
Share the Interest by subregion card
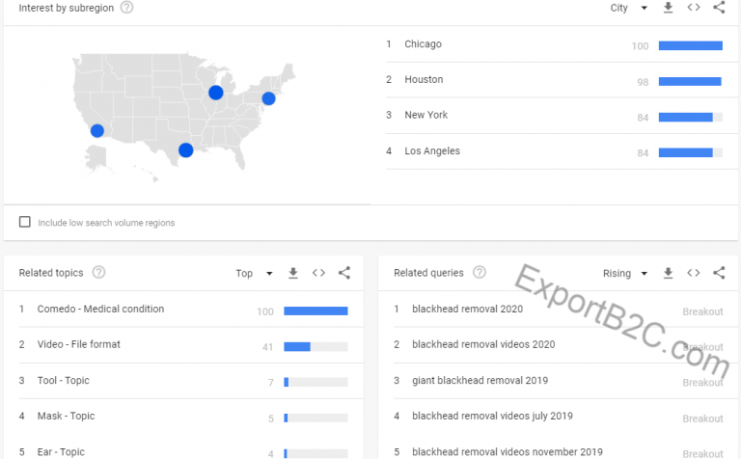click(719, 7)
